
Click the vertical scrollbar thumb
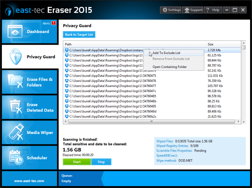(x=243, y=47)
